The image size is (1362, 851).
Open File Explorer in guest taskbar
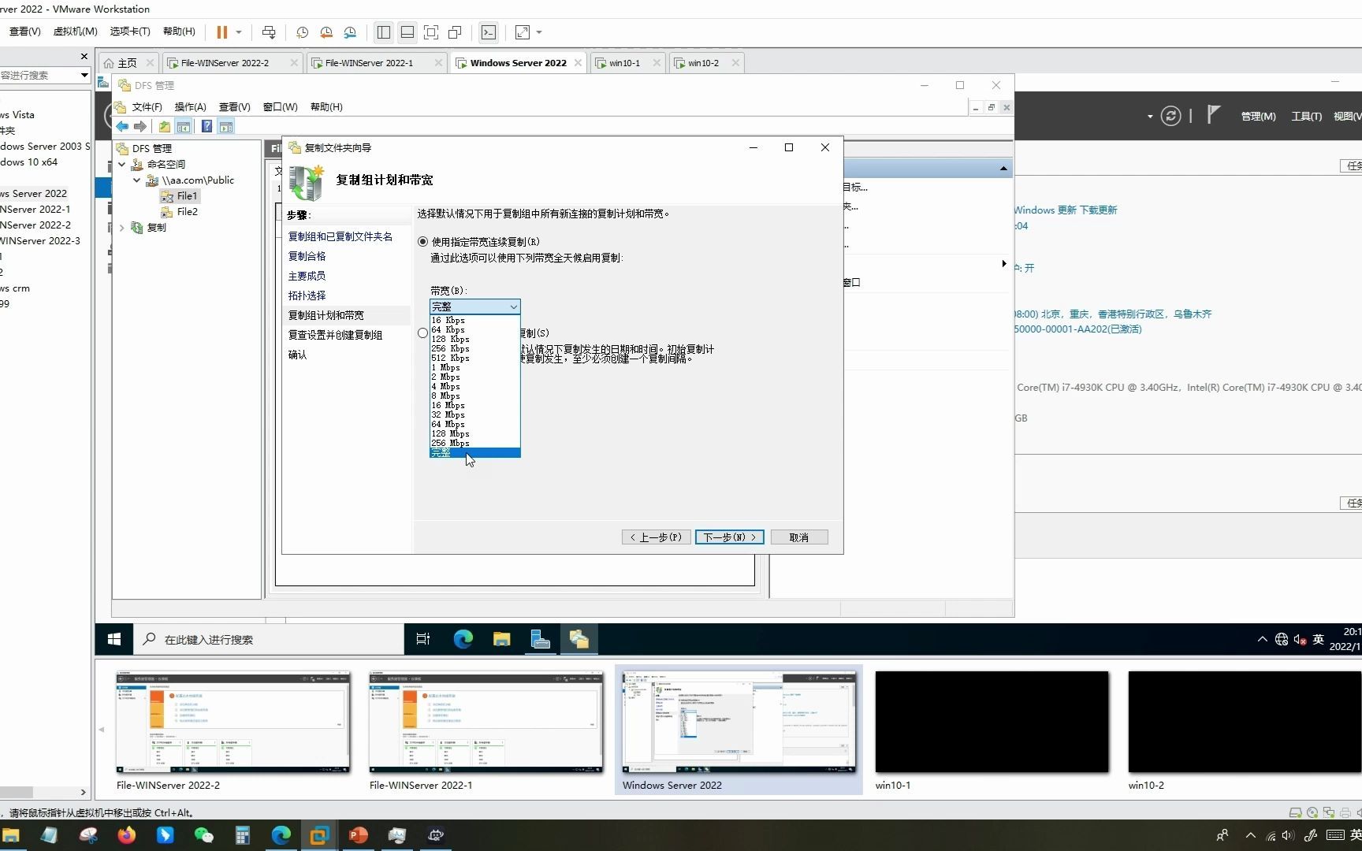click(x=501, y=639)
